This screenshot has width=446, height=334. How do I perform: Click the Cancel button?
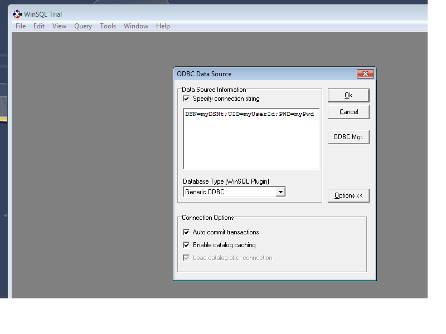pos(348,112)
